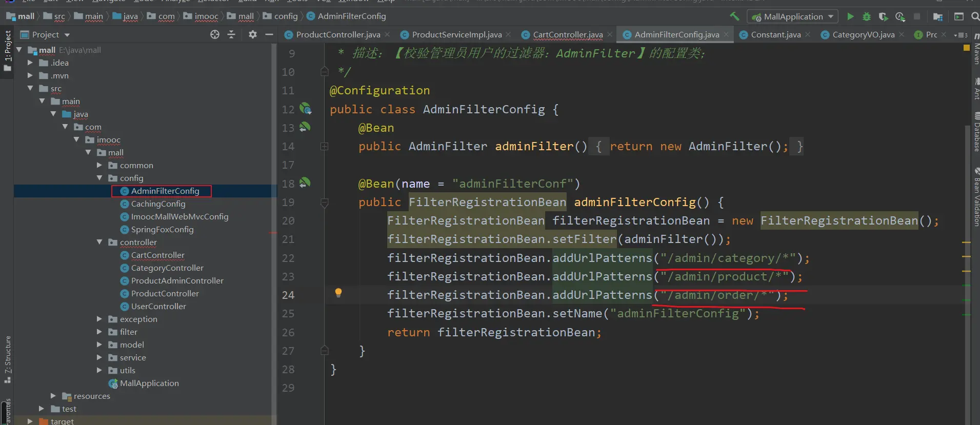Expand the resources folder
This screenshot has height=425, width=980.
coord(53,396)
